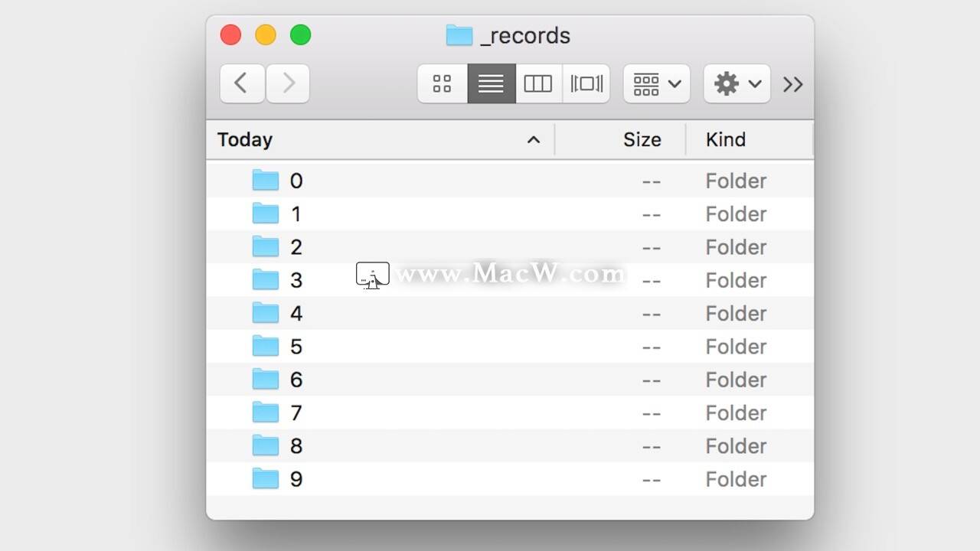Select the folder icon for folder 4

[x=266, y=313]
